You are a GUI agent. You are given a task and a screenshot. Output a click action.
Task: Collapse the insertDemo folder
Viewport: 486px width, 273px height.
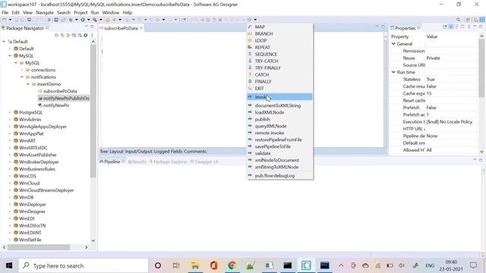click(x=28, y=84)
